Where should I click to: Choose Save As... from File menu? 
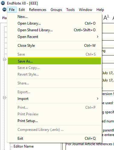coord(54,61)
